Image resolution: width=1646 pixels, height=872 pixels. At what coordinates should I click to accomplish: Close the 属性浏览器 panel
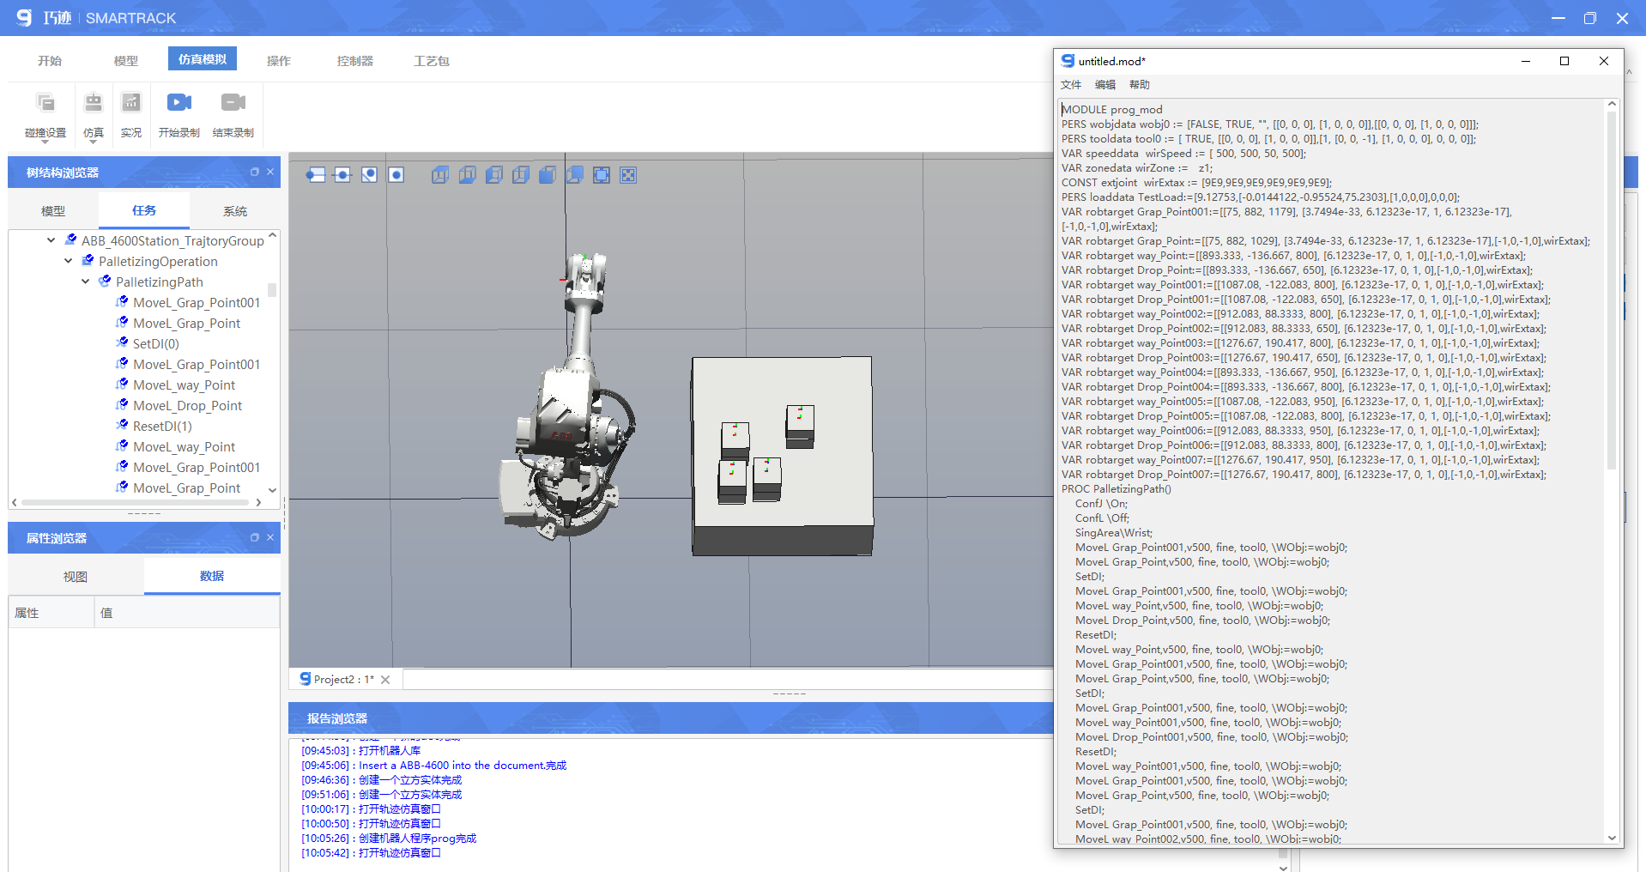270,537
